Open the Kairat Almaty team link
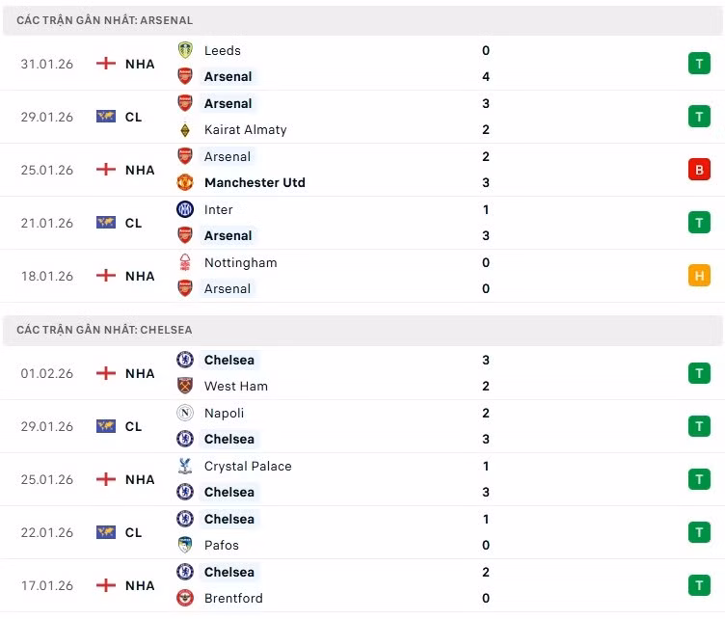This screenshot has width=725, height=619. [245, 129]
